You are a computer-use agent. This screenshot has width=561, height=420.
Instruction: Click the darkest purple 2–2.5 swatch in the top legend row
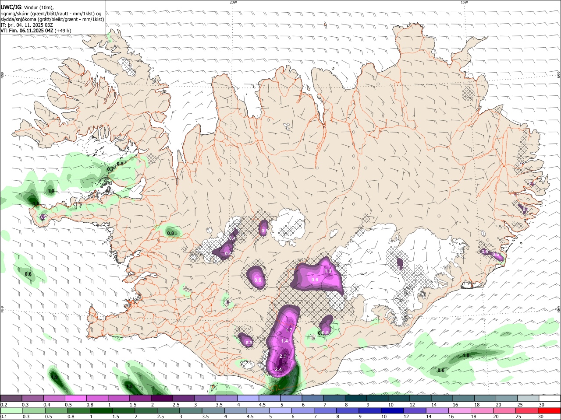tap(162, 399)
